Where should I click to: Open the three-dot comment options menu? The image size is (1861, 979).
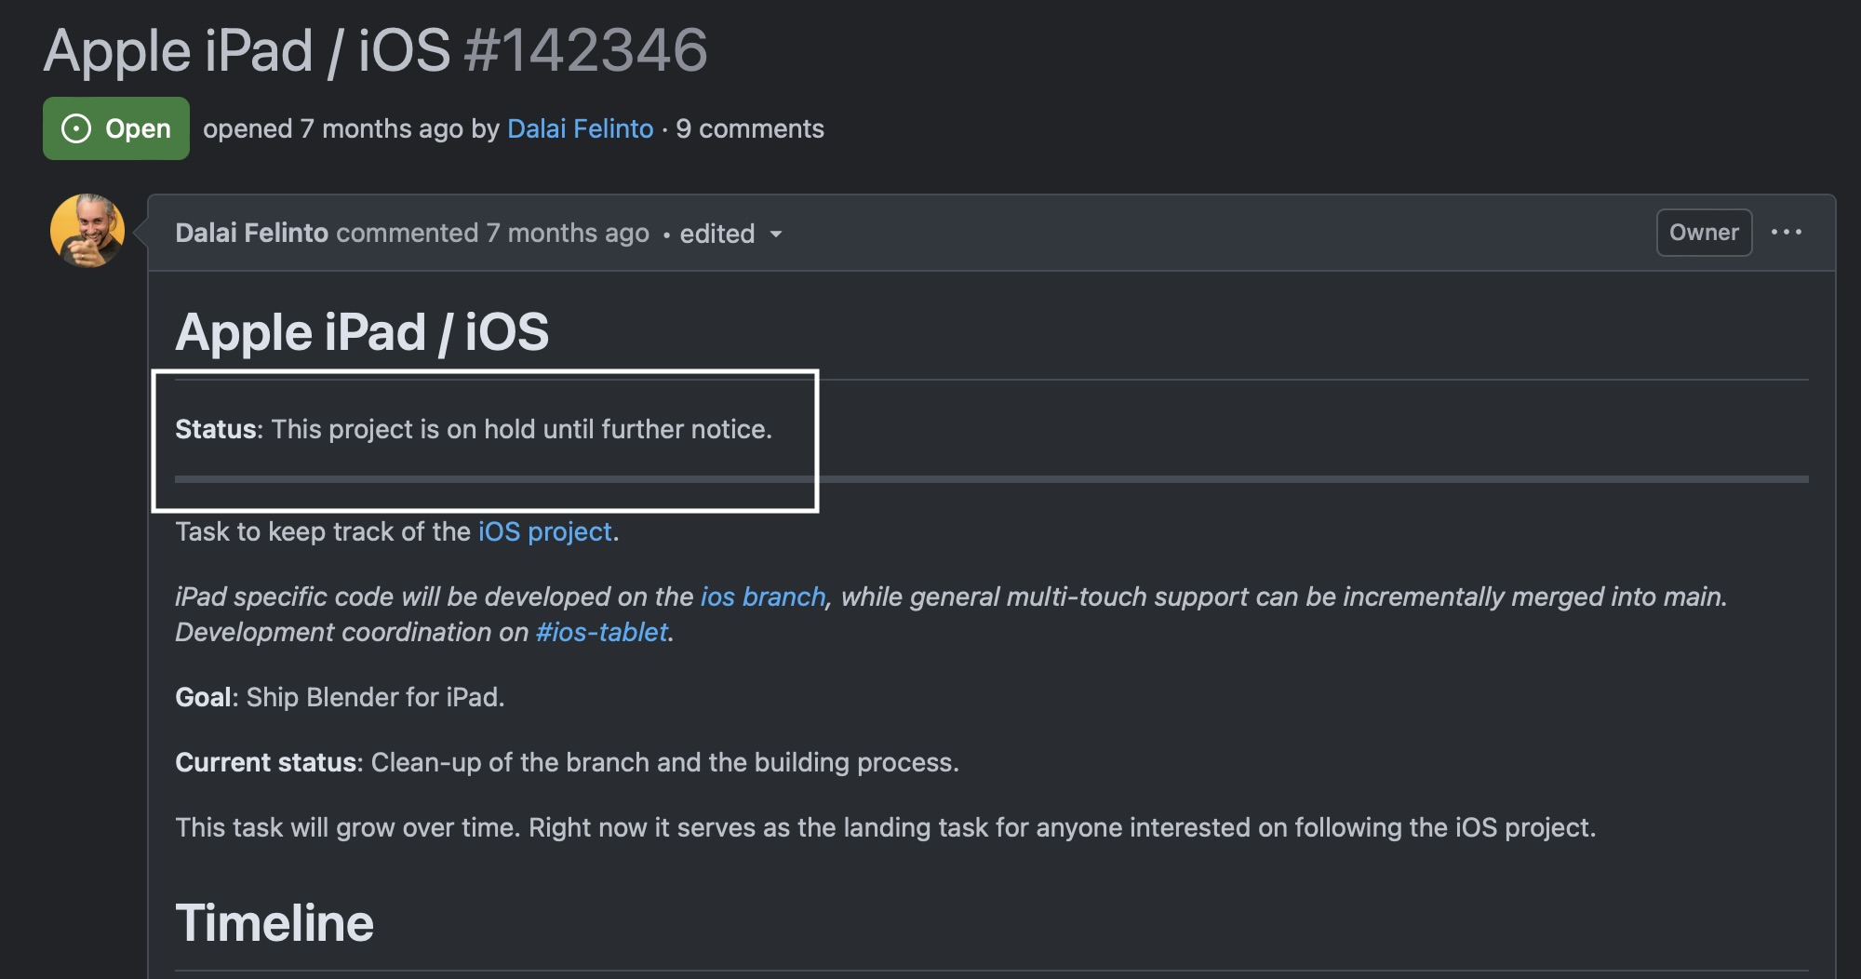pos(1786,232)
